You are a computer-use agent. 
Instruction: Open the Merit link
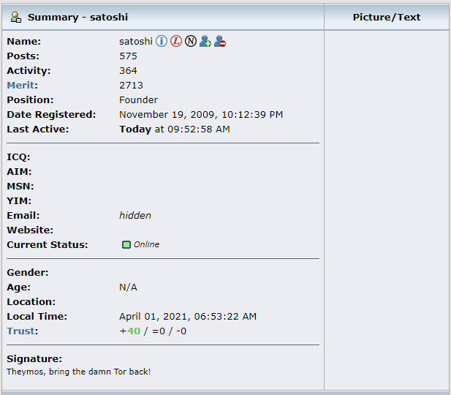[x=21, y=86]
